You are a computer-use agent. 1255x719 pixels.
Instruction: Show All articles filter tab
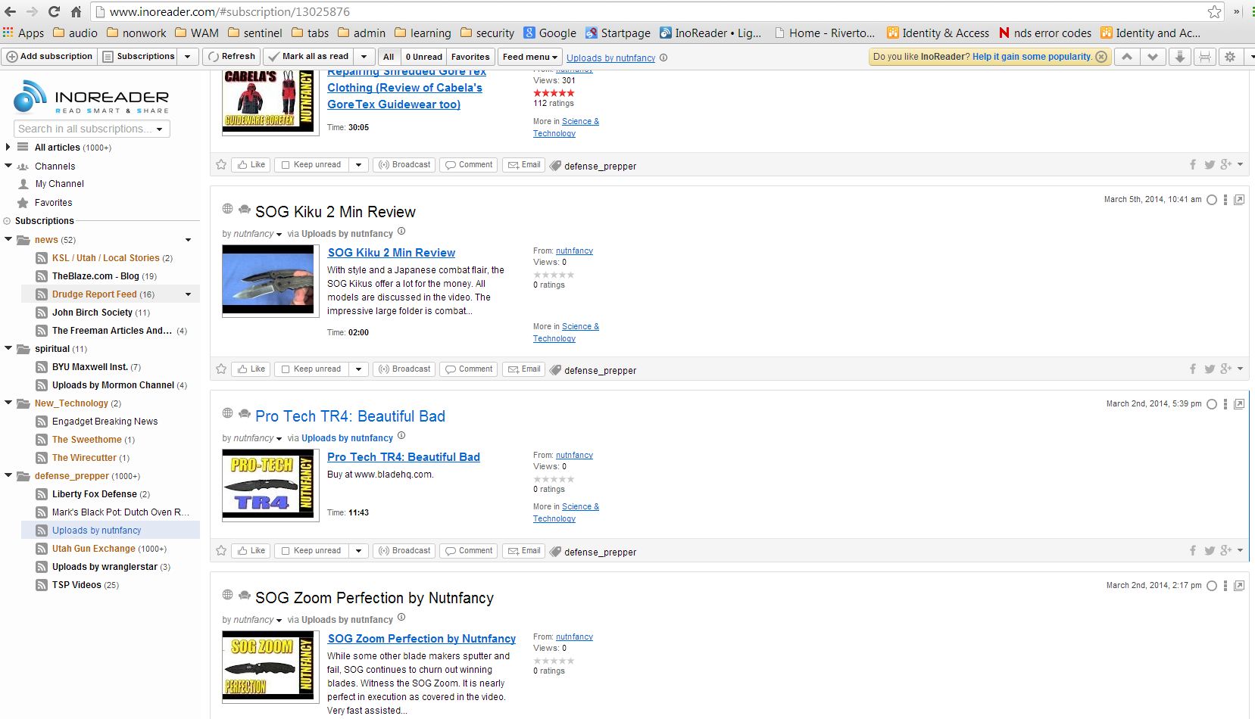point(389,57)
